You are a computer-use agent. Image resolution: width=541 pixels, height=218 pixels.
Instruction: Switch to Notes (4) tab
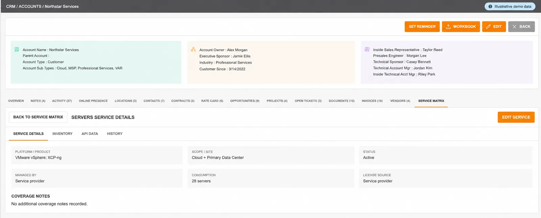pyautogui.click(x=38, y=101)
